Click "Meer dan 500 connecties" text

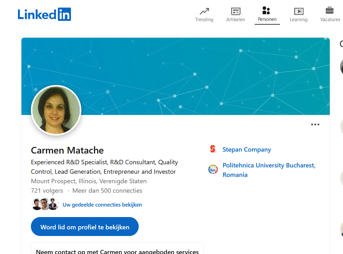coord(107,191)
